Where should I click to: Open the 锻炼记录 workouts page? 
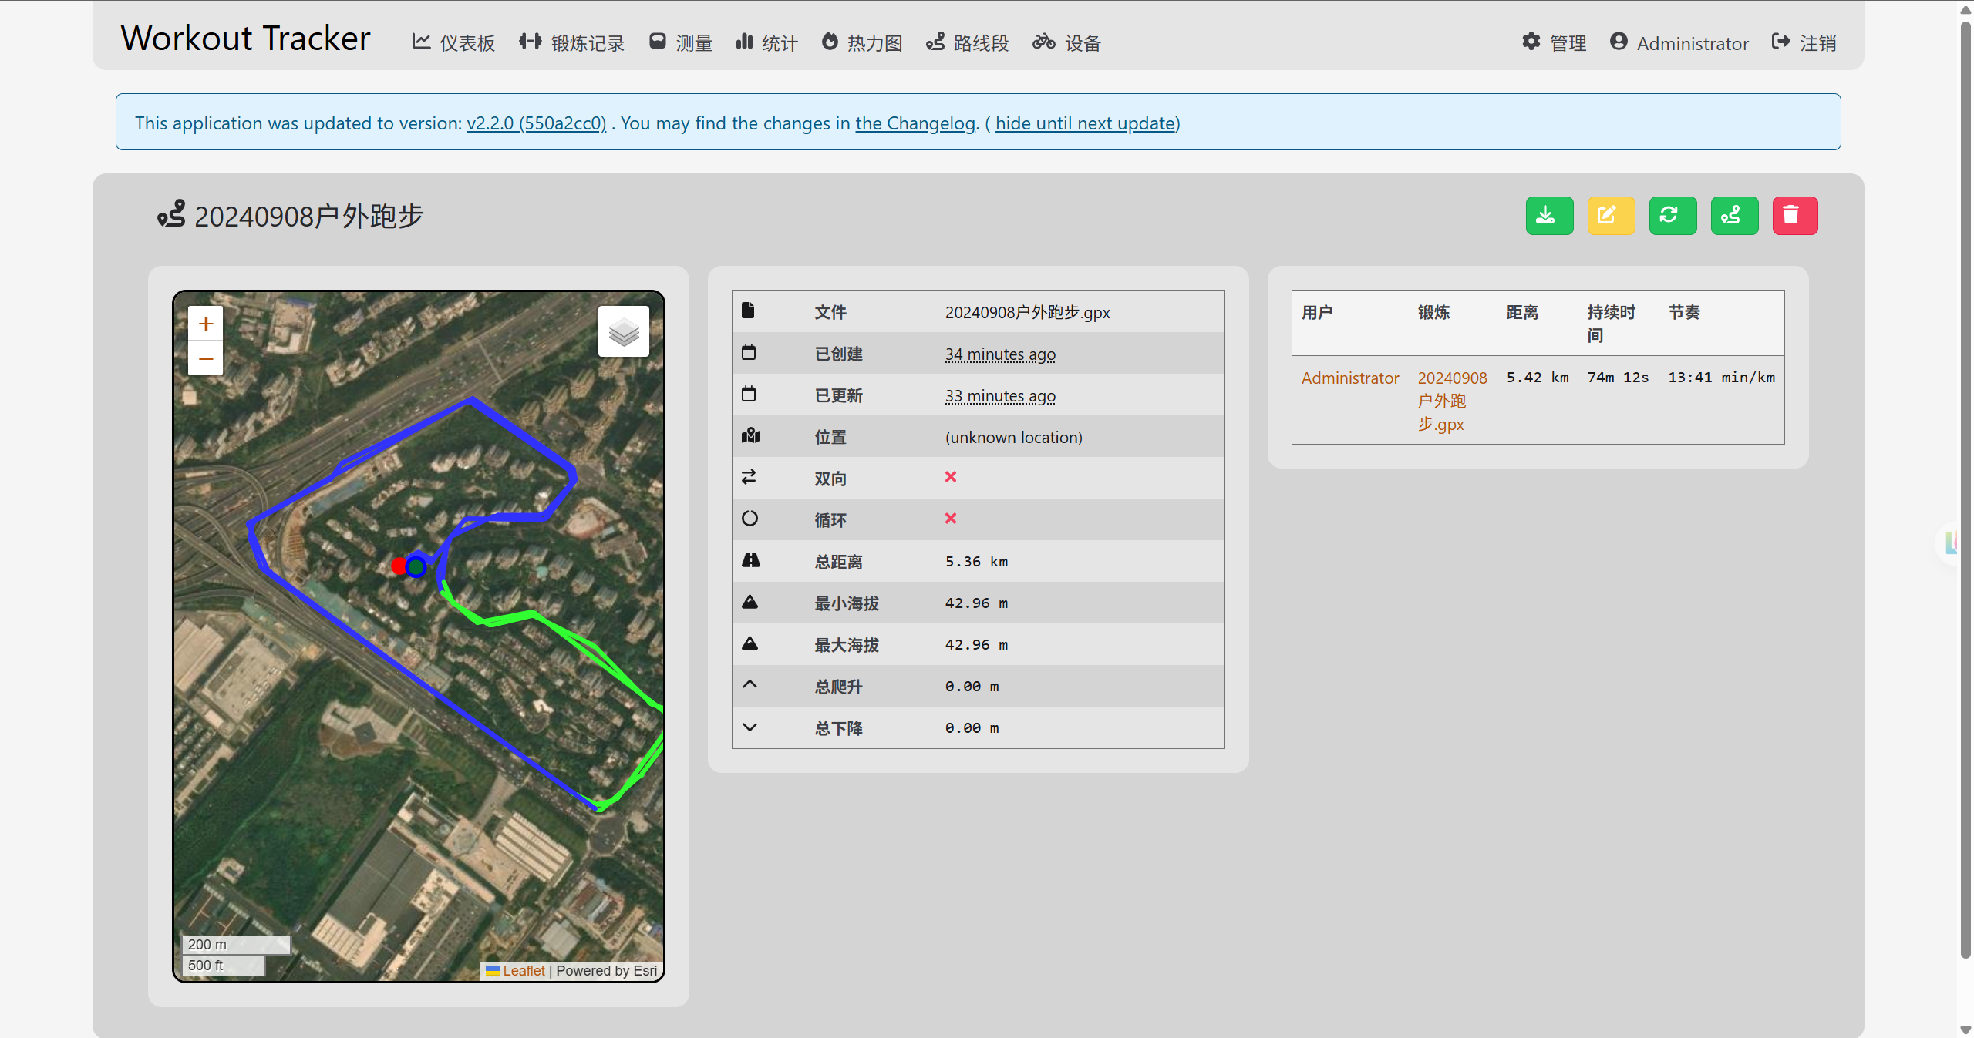(x=571, y=43)
